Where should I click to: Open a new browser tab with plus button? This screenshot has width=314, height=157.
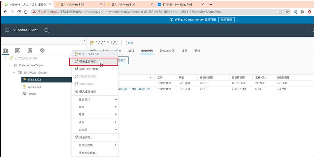[x=210, y=4]
